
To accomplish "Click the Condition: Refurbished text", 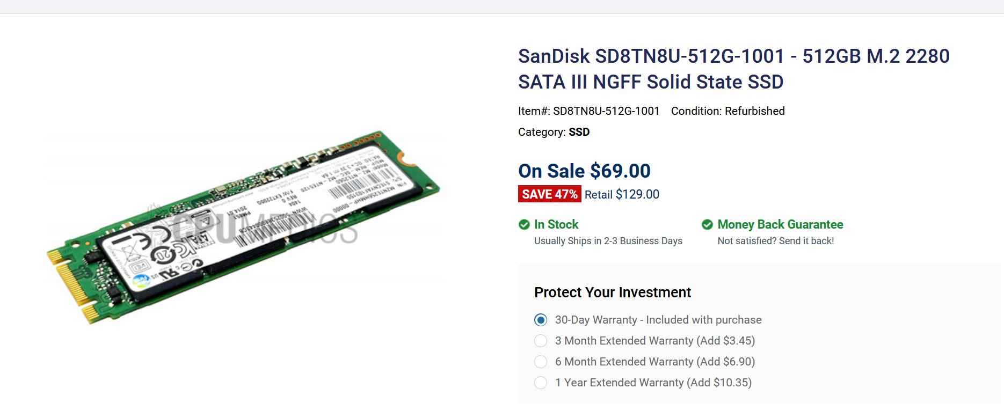I will point(727,111).
